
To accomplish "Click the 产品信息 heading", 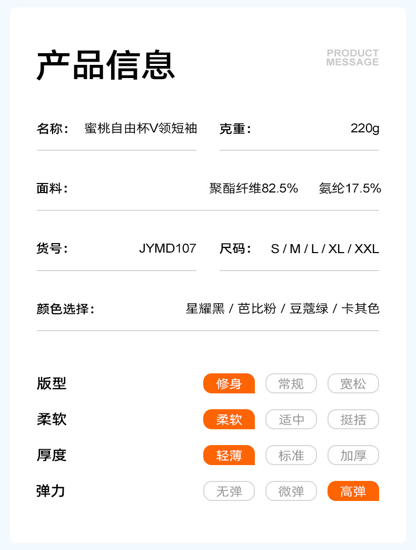I will [105, 65].
